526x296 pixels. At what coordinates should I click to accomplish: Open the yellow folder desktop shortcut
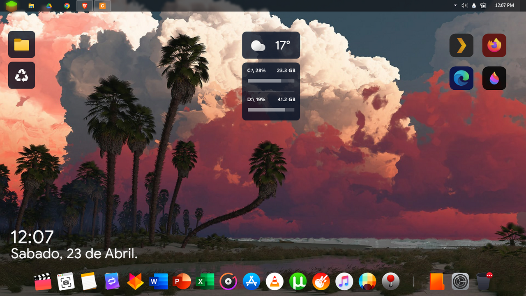pos(22,44)
